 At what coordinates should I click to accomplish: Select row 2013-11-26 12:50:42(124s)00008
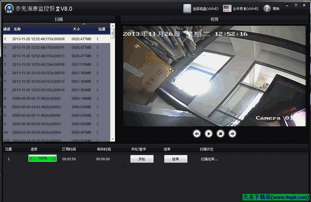coord(56,65)
